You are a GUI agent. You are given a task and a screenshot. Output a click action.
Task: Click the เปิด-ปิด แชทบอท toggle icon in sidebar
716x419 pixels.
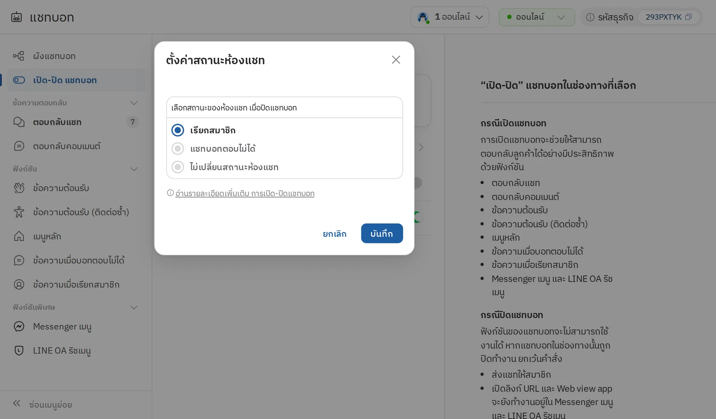pyautogui.click(x=19, y=80)
